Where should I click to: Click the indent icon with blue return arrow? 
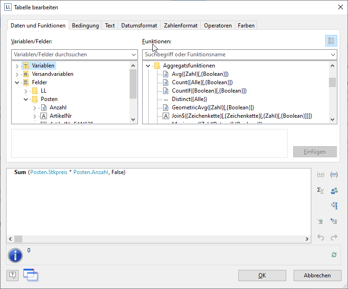pos(334,222)
